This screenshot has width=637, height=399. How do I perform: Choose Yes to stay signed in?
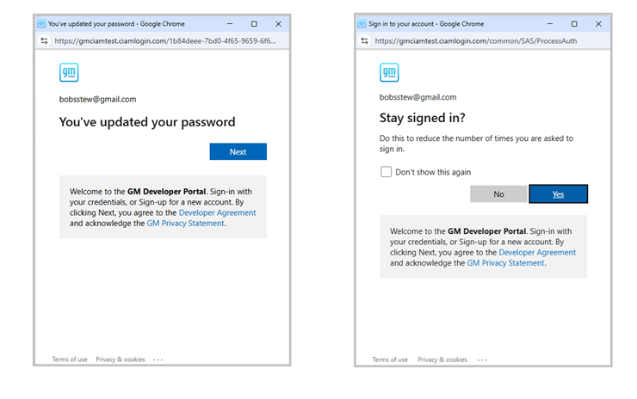558,194
